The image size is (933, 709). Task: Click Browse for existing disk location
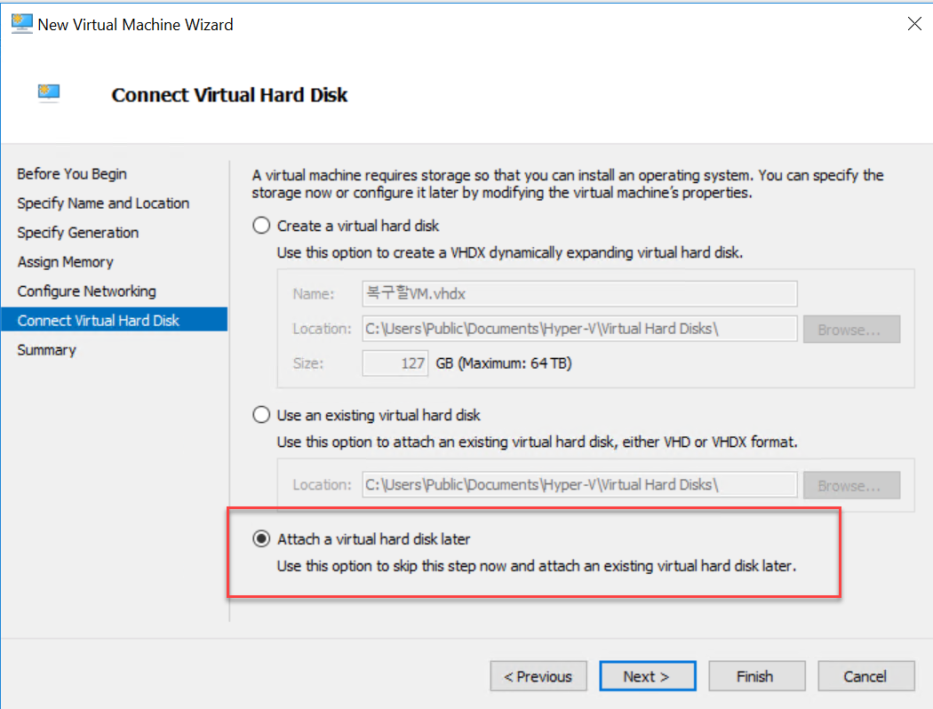pyautogui.click(x=851, y=485)
